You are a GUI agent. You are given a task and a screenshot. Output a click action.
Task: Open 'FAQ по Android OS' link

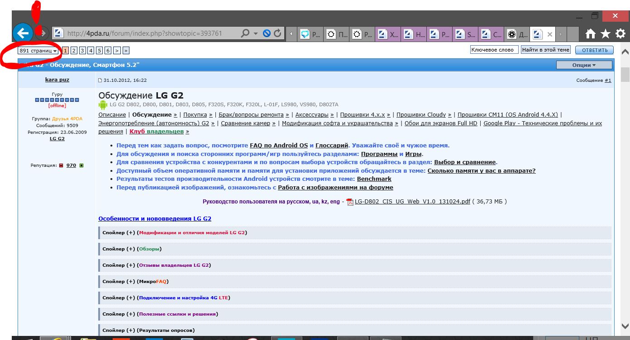click(x=279, y=146)
